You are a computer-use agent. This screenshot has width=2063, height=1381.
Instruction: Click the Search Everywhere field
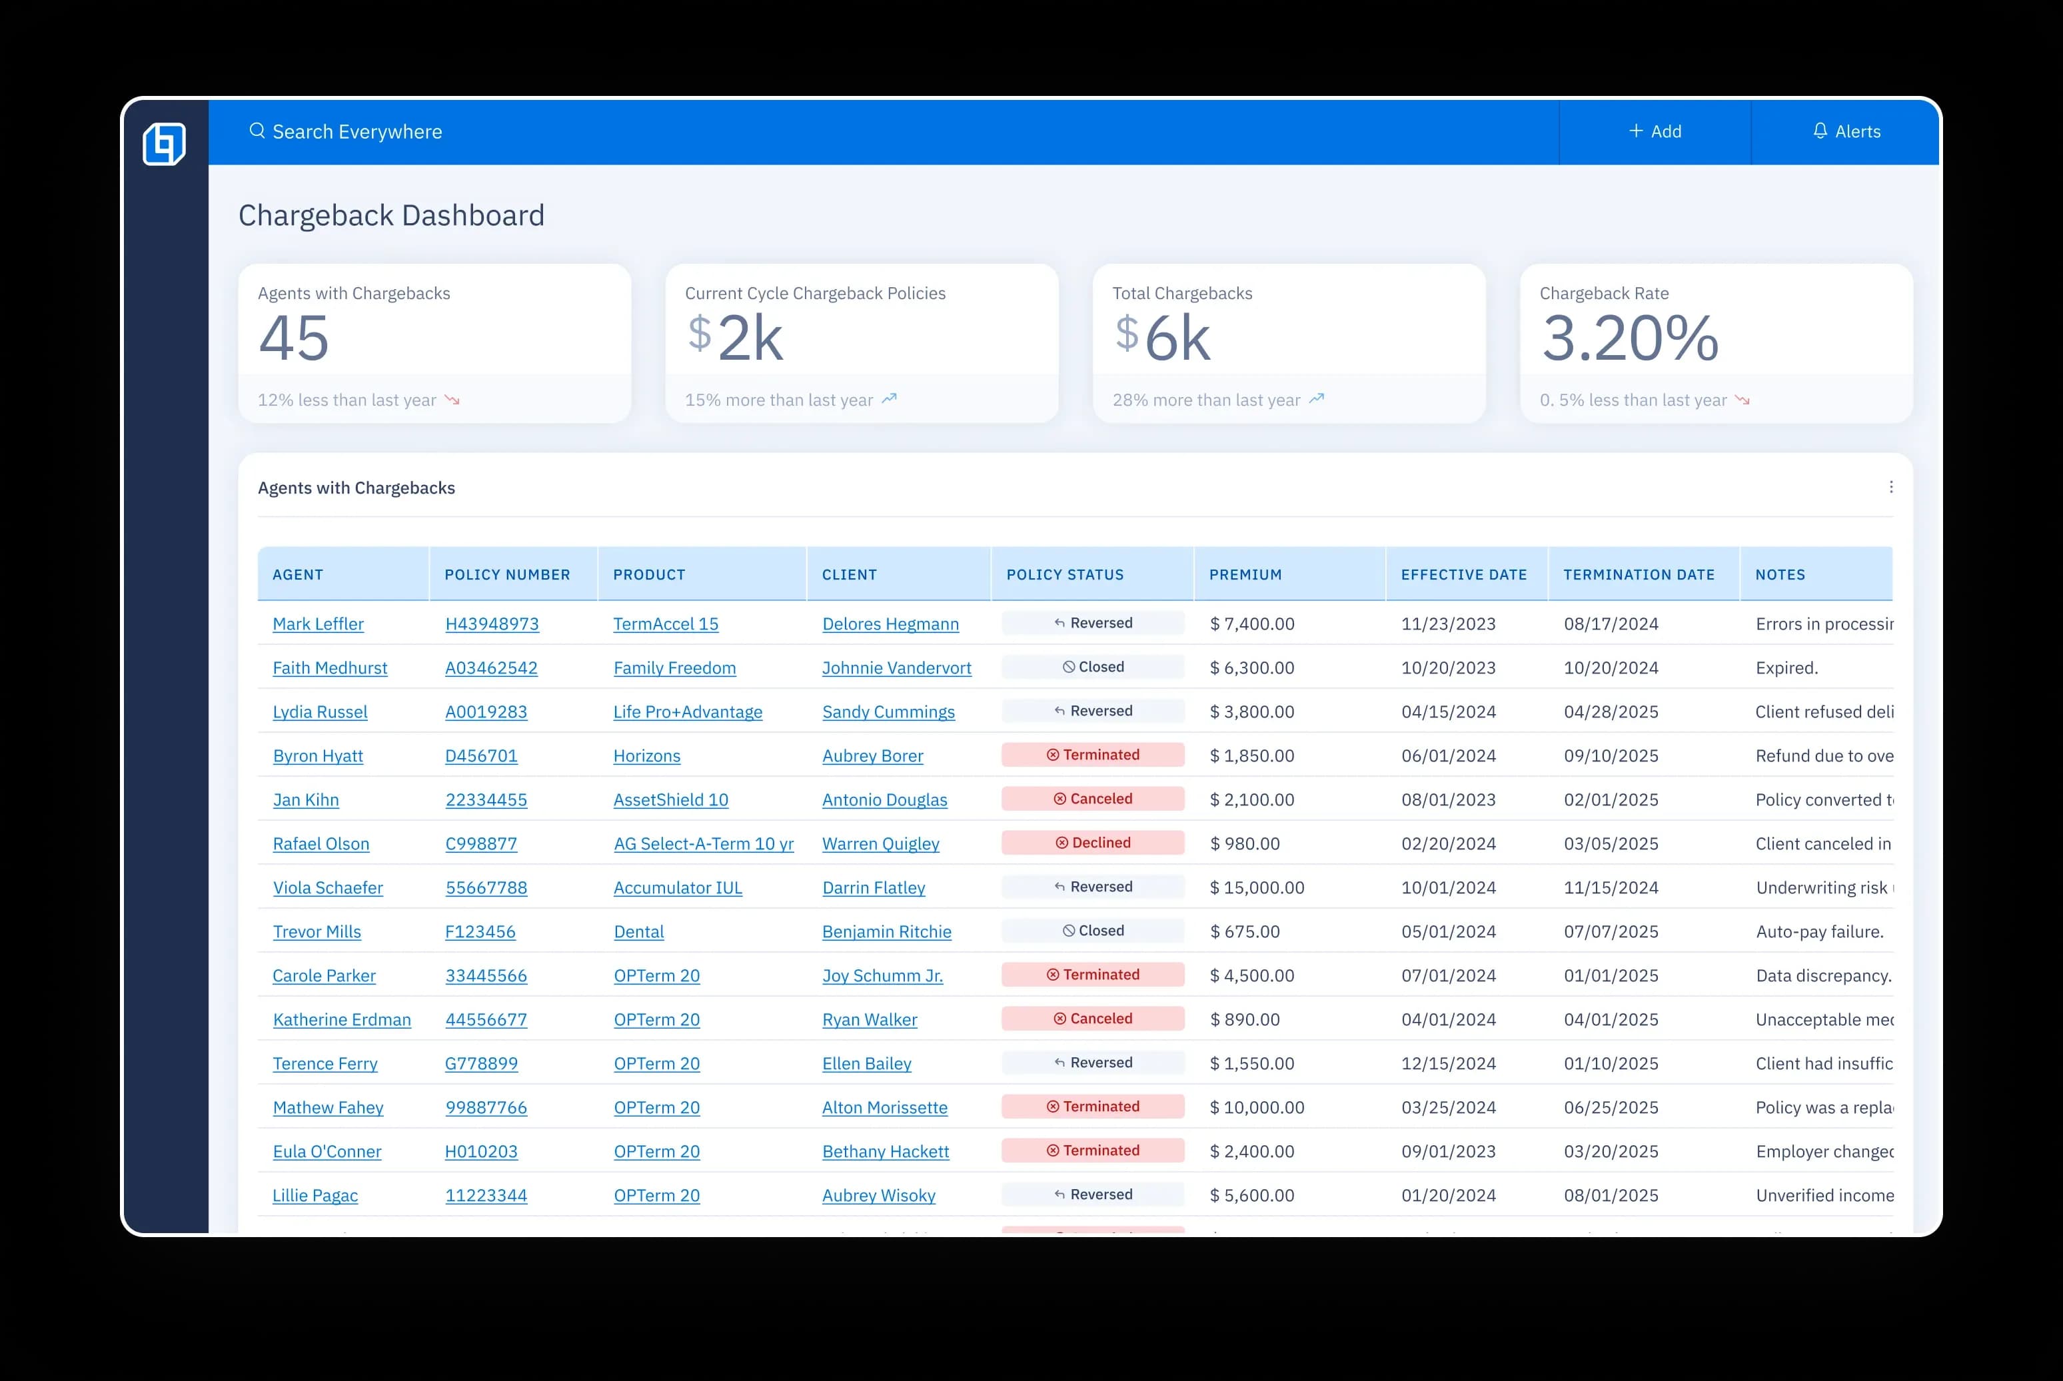[356, 131]
